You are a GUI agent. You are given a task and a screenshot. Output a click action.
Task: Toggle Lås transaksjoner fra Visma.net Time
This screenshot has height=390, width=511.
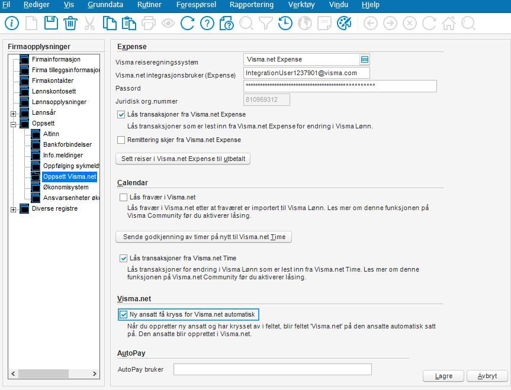(x=123, y=258)
